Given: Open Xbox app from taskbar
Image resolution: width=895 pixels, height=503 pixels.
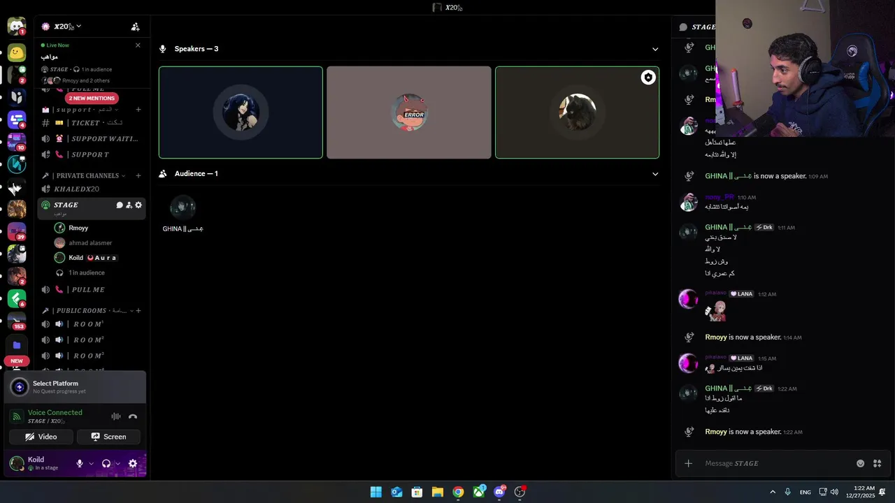Looking at the screenshot, I should (478, 492).
